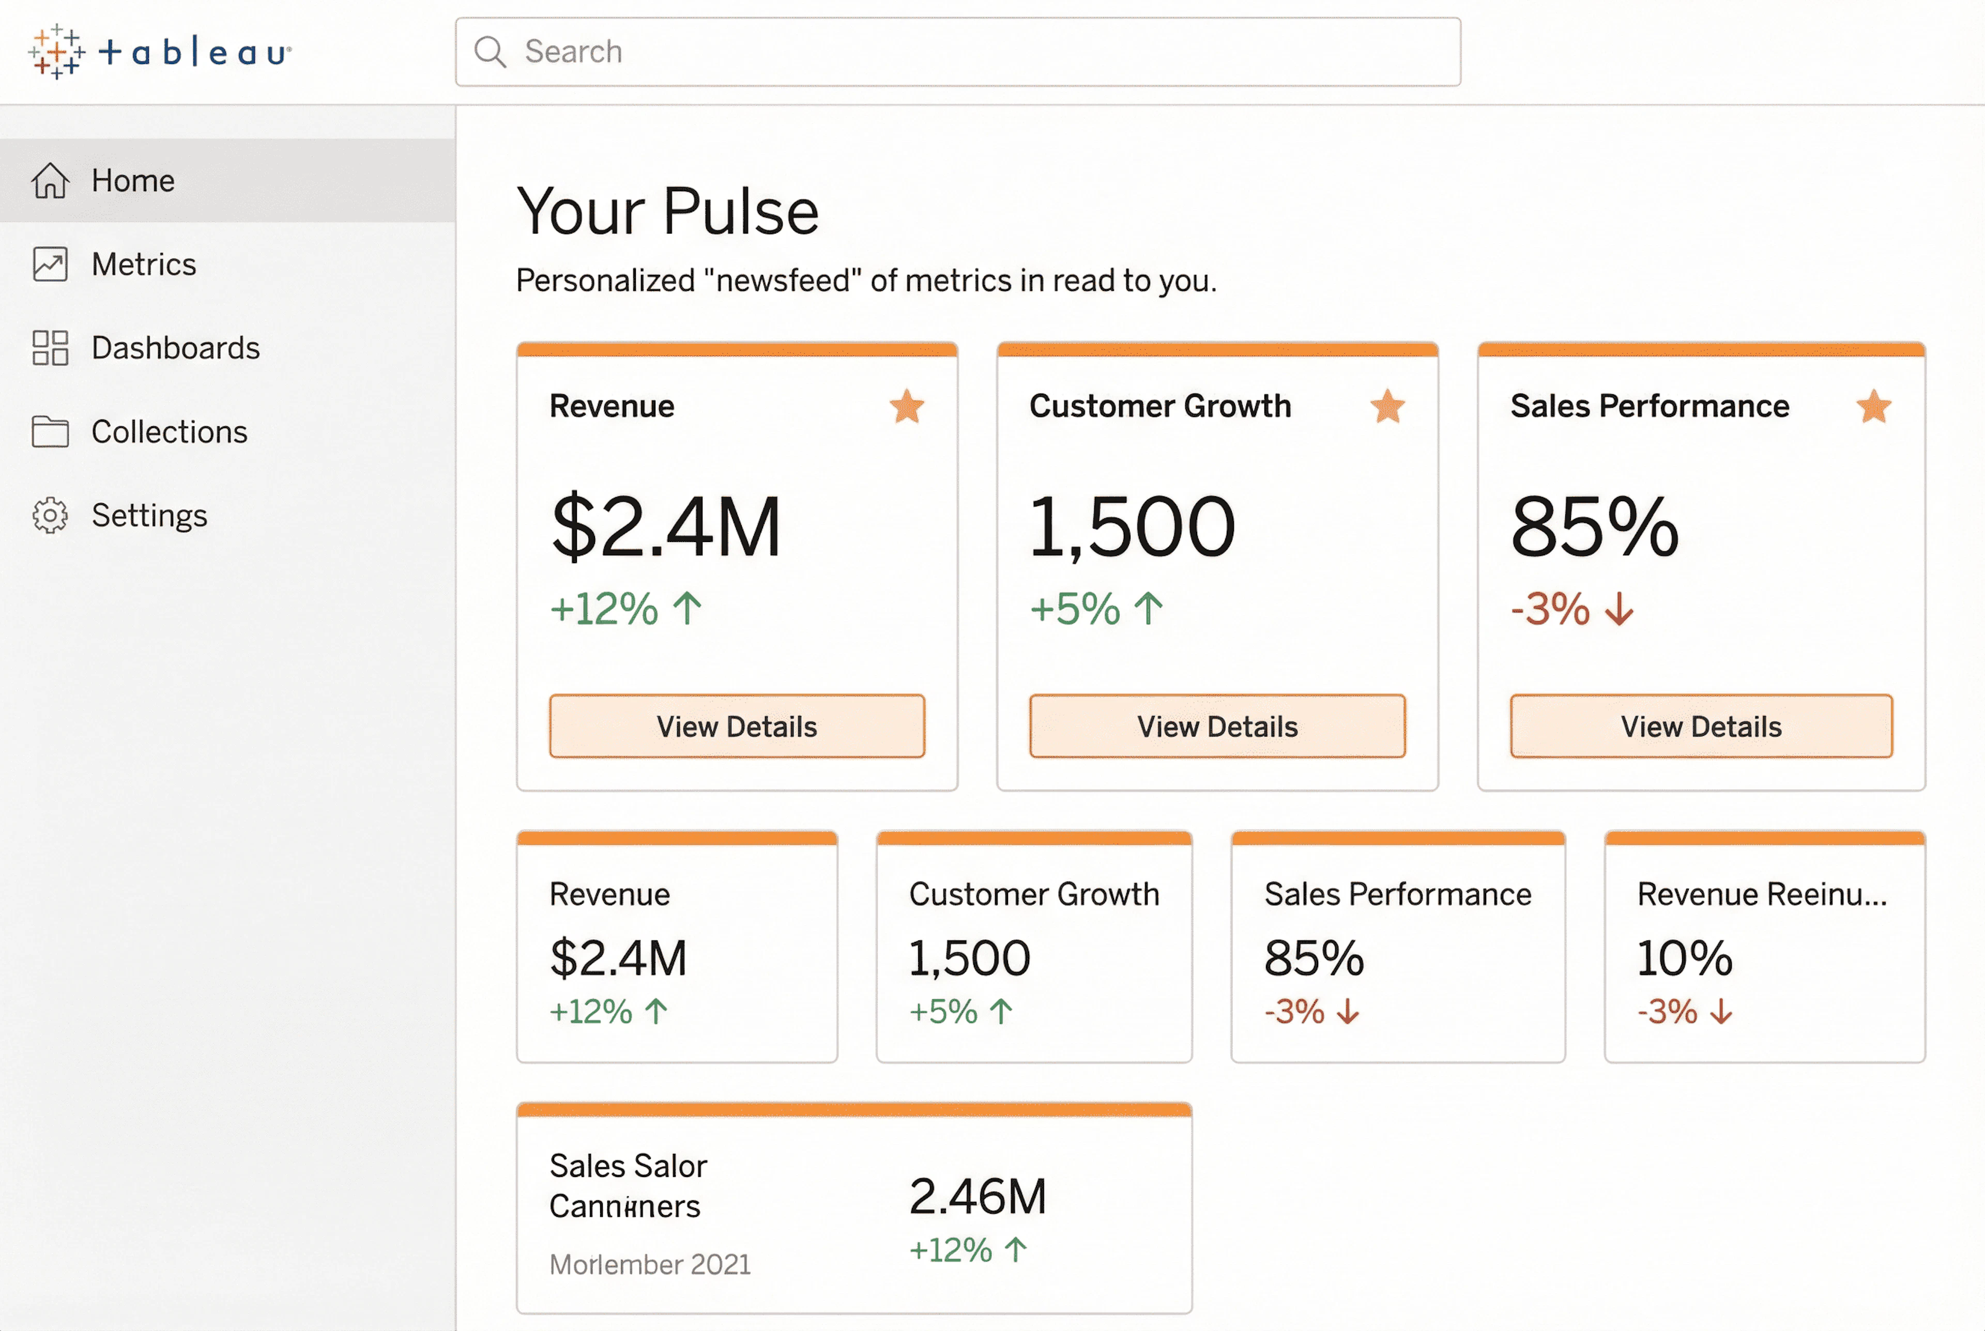Click the Dashboards grid icon
Screen dimensions: 1985x1331
(x=50, y=348)
